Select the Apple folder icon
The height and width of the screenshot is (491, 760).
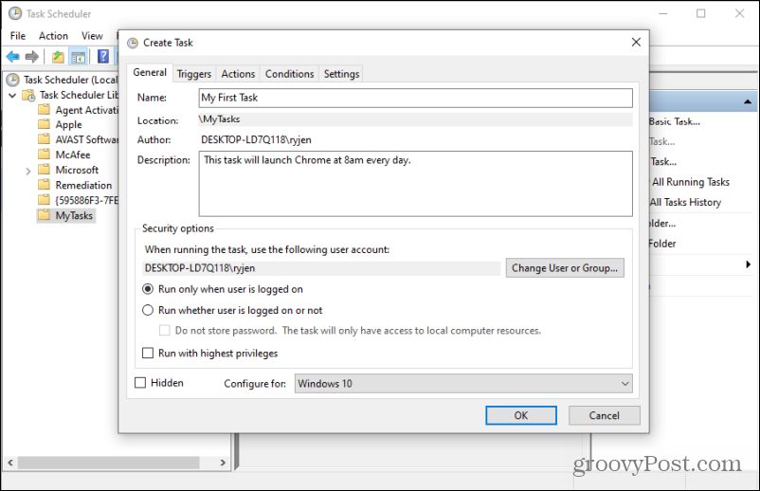(x=44, y=124)
